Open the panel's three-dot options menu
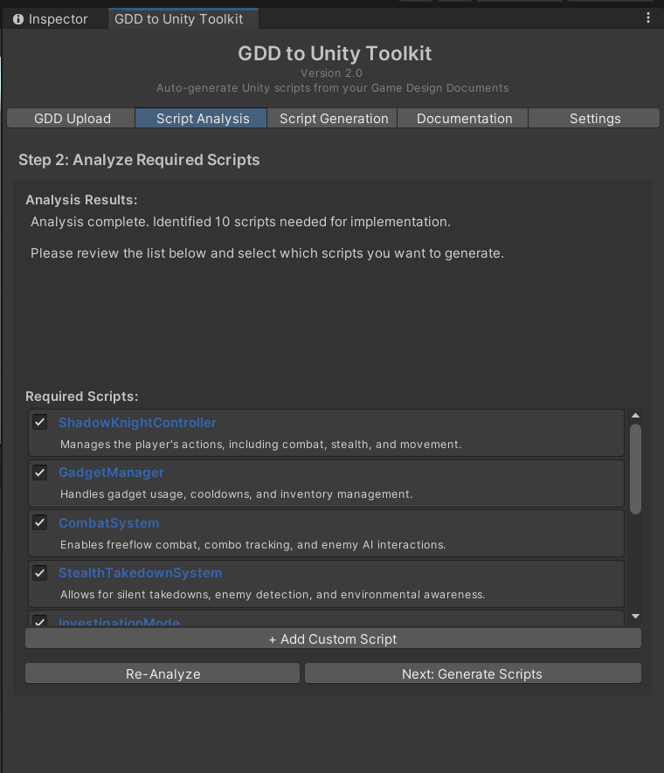Image resolution: width=664 pixels, height=773 pixels. (647, 18)
